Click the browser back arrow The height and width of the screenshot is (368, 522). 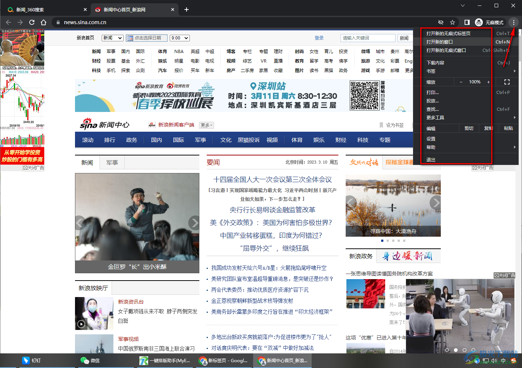8,22
